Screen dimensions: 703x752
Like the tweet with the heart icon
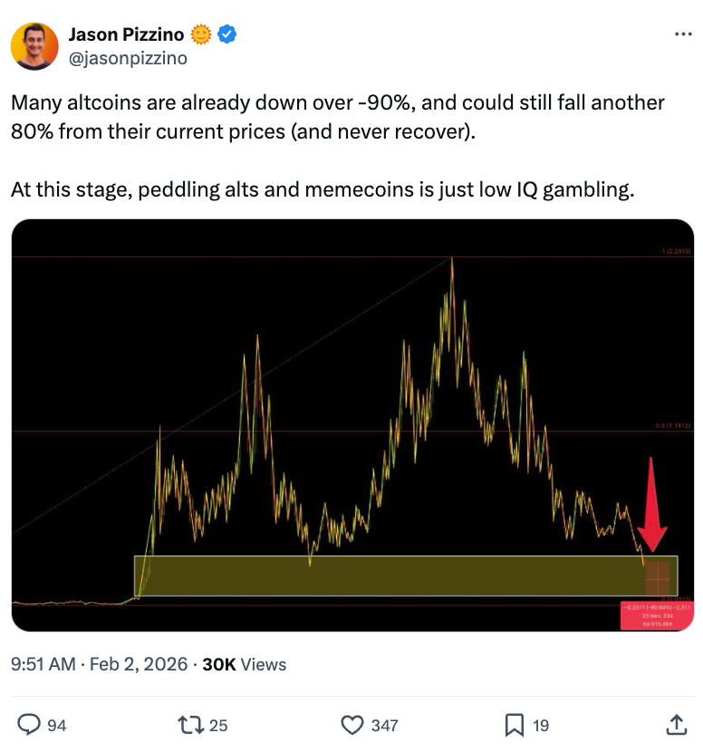pyautogui.click(x=351, y=724)
